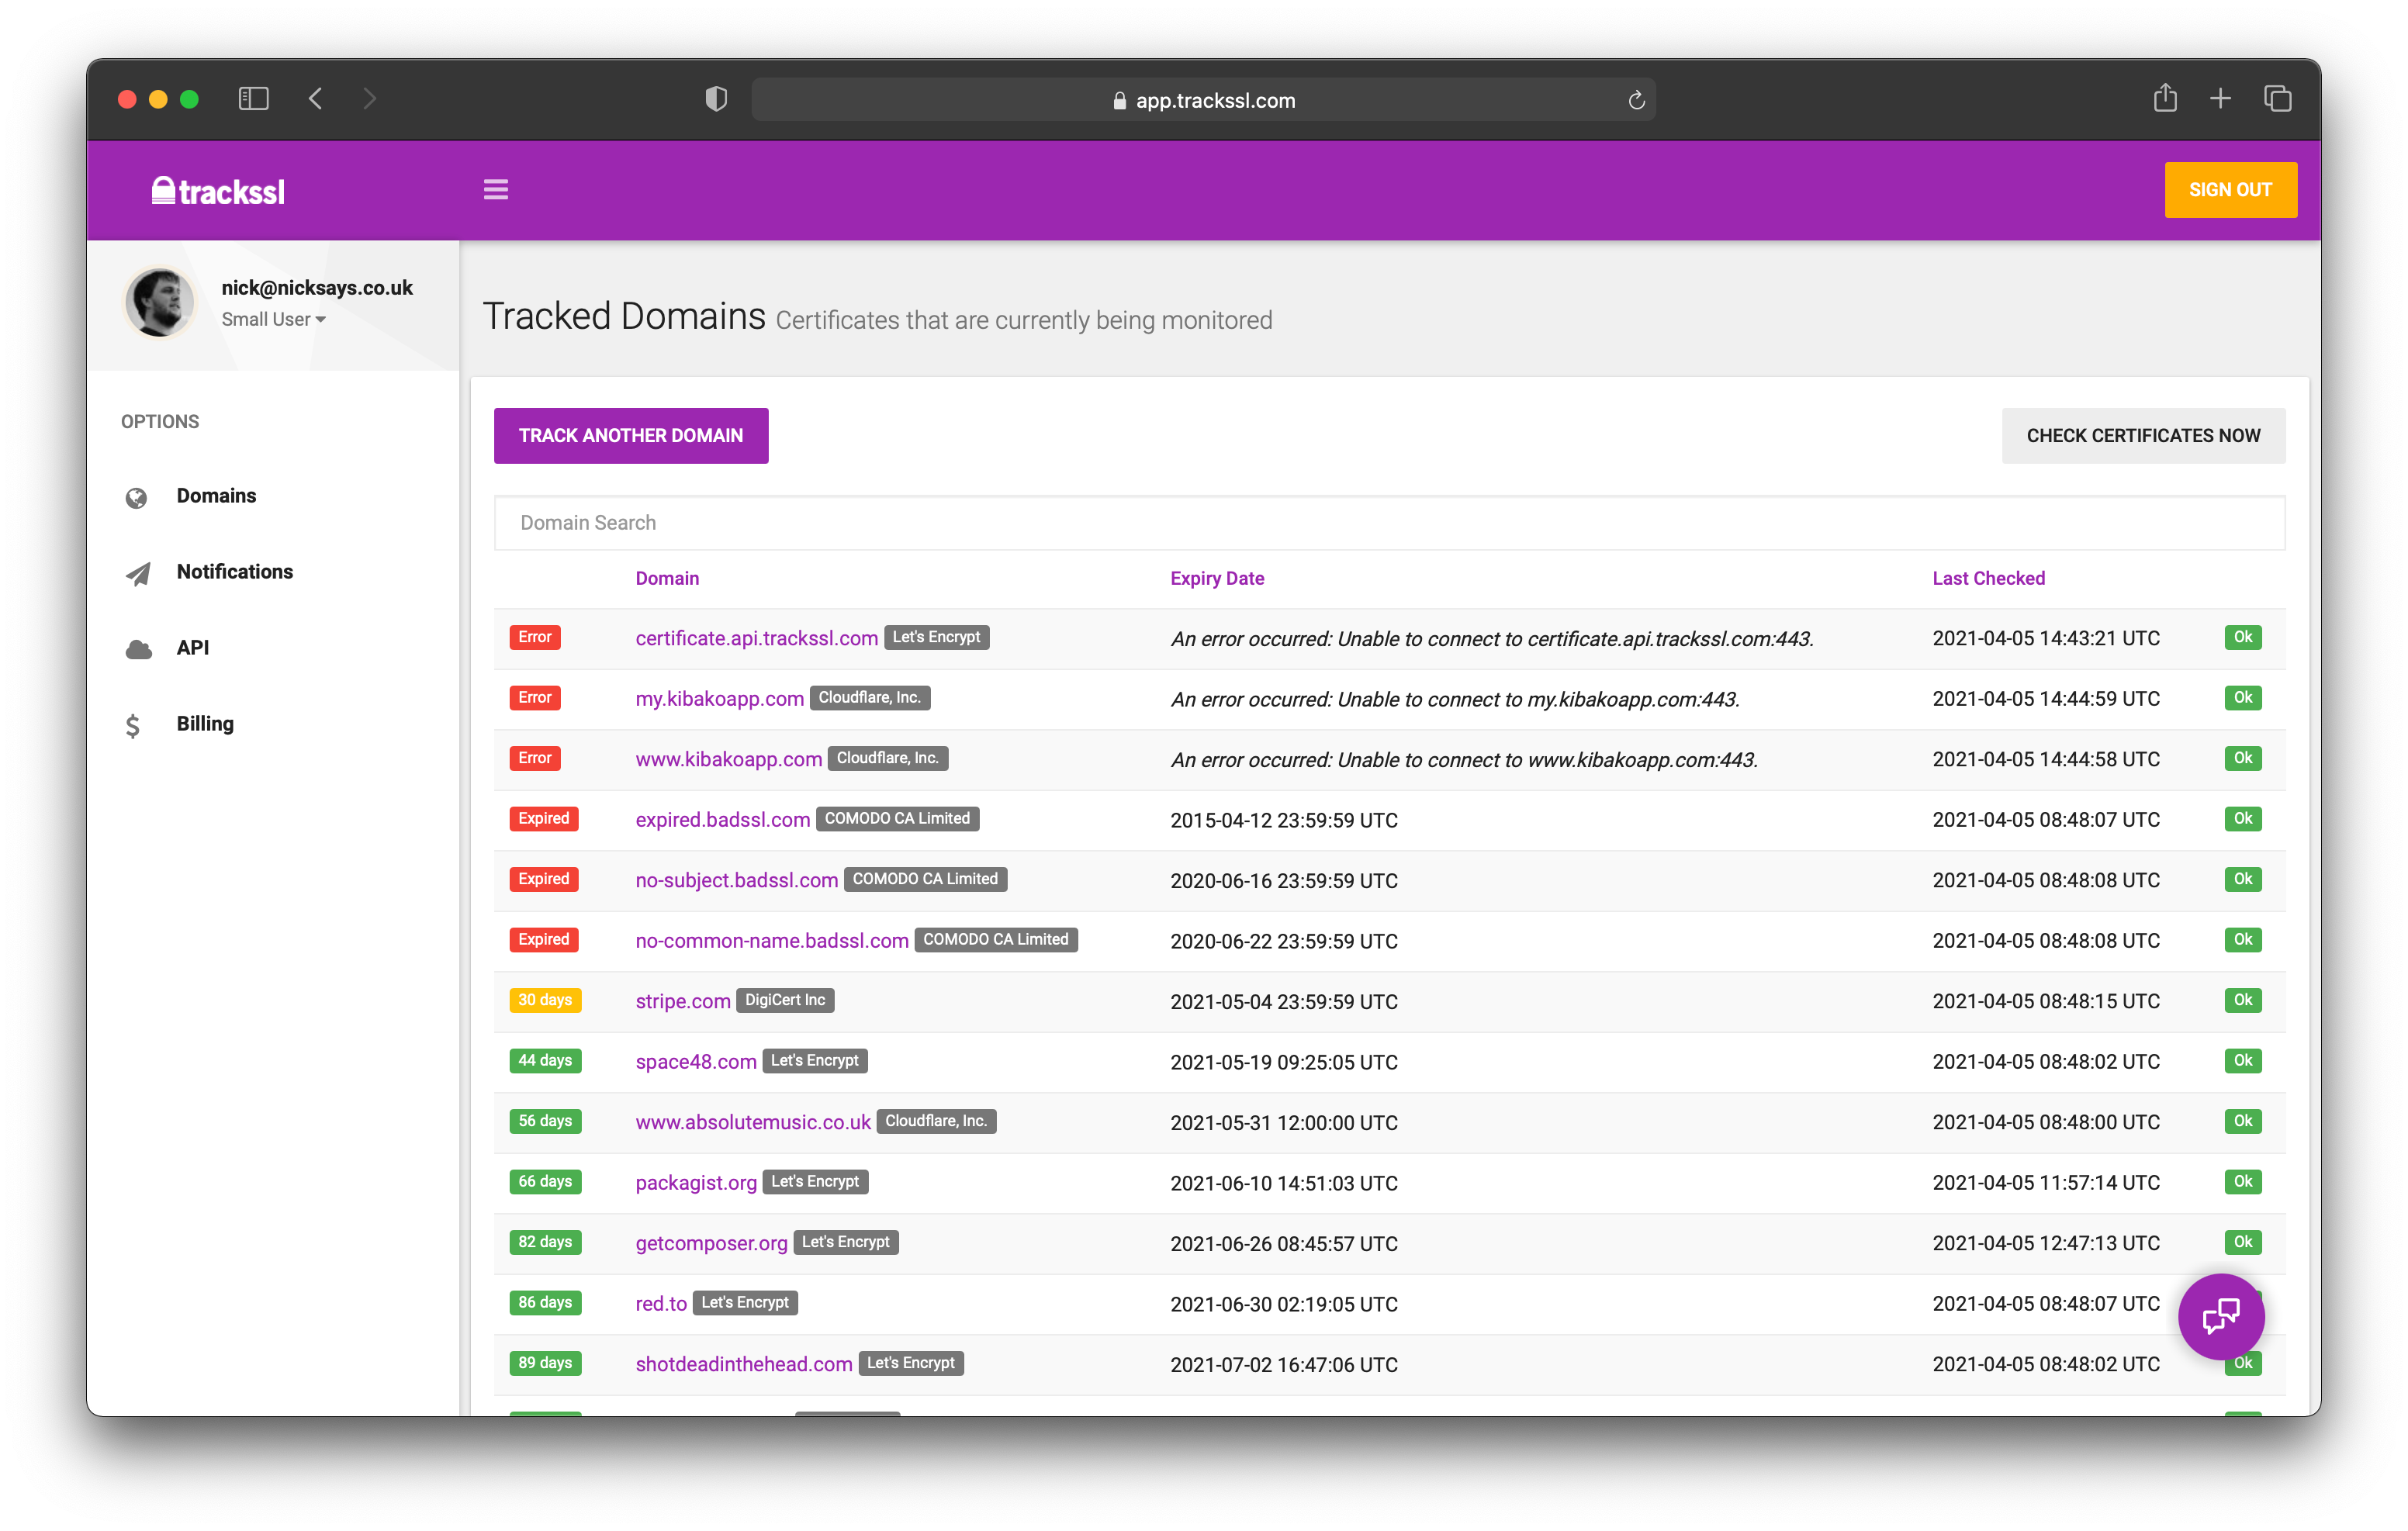This screenshot has height=1531, width=2408.
Task: Click the Billing dollar icon
Action: click(x=133, y=725)
